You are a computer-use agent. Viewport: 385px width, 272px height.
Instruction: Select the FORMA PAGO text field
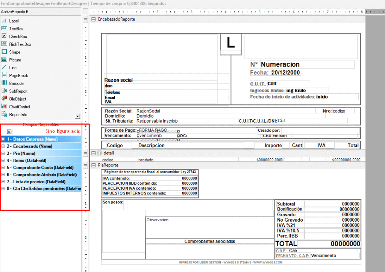(x=158, y=130)
